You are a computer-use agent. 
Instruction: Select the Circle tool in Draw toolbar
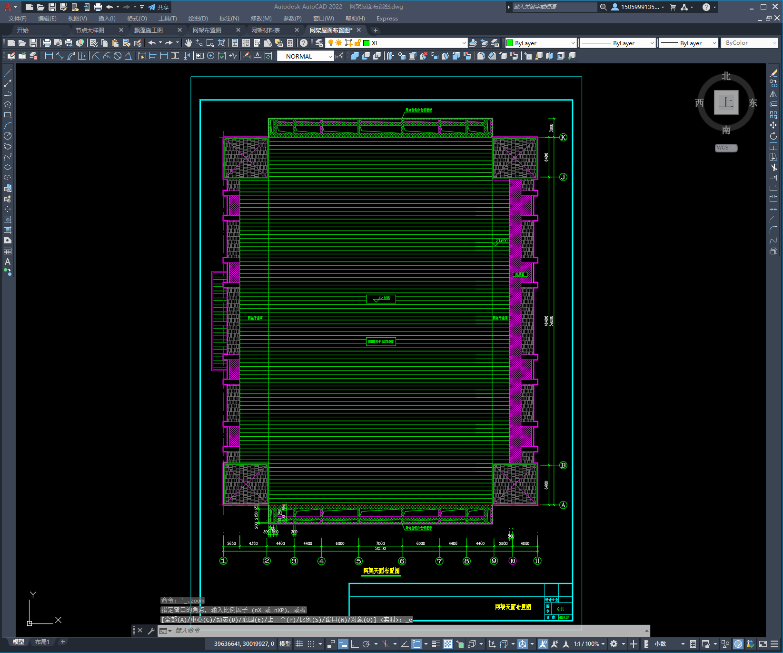tap(8, 136)
